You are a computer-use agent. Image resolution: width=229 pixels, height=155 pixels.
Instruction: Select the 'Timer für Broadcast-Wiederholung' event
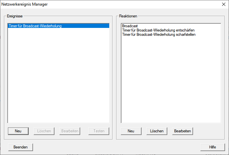tap(34, 26)
